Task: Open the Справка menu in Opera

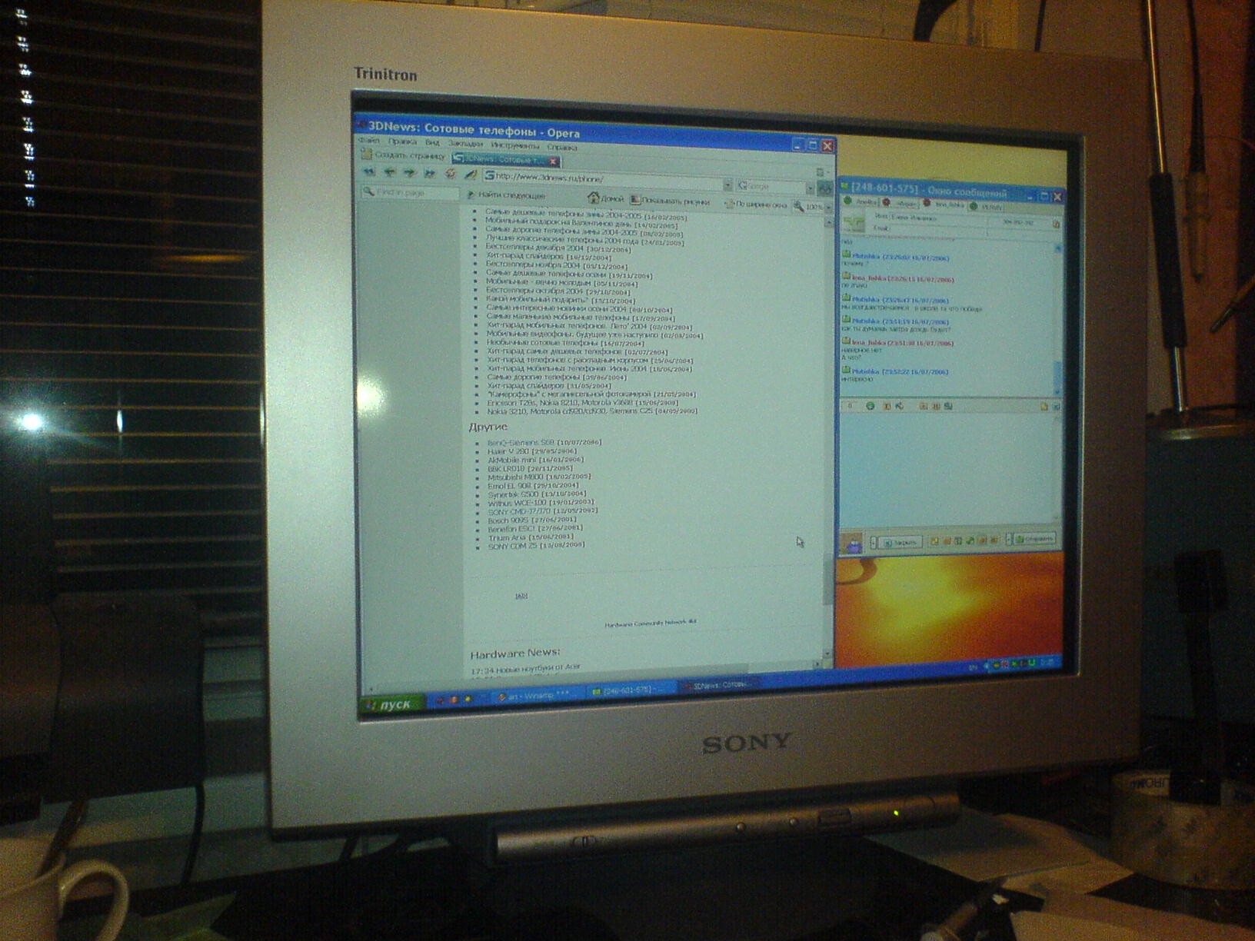Action: (562, 147)
